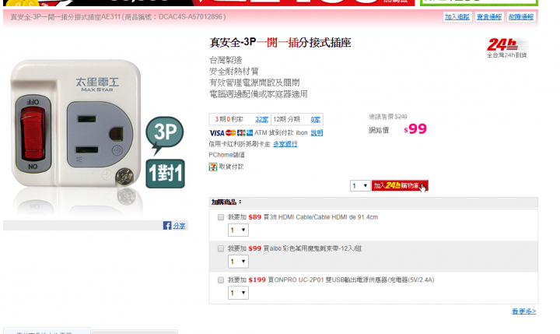Screen dimensions: 560x334
Task: Click the 24h delivery logo
Action: pyautogui.click(x=507, y=48)
